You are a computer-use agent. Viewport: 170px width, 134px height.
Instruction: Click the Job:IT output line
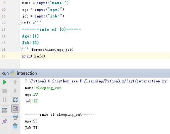click(x=31, y=128)
